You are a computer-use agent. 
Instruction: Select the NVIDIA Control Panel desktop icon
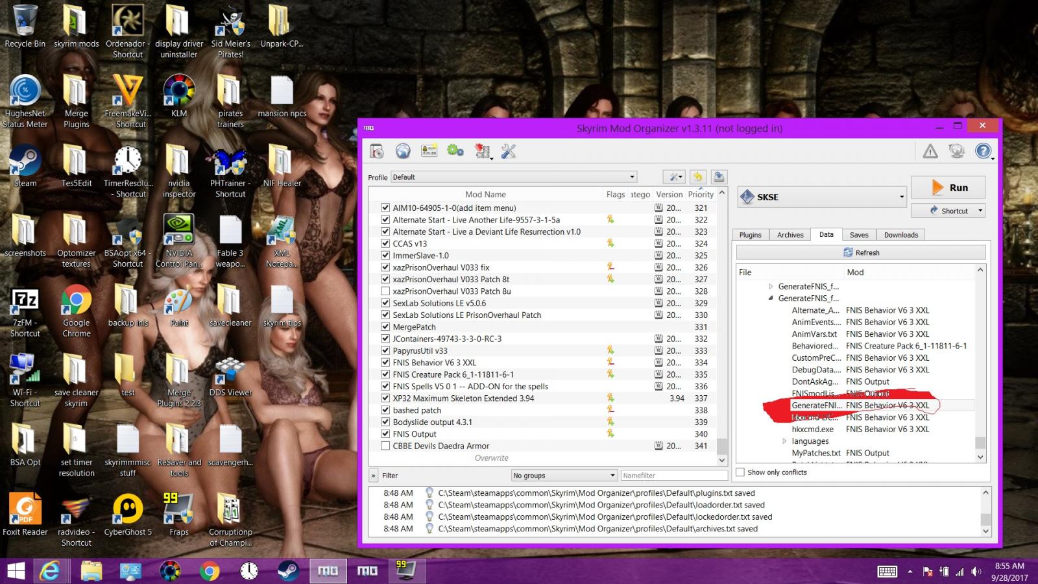coord(179,240)
